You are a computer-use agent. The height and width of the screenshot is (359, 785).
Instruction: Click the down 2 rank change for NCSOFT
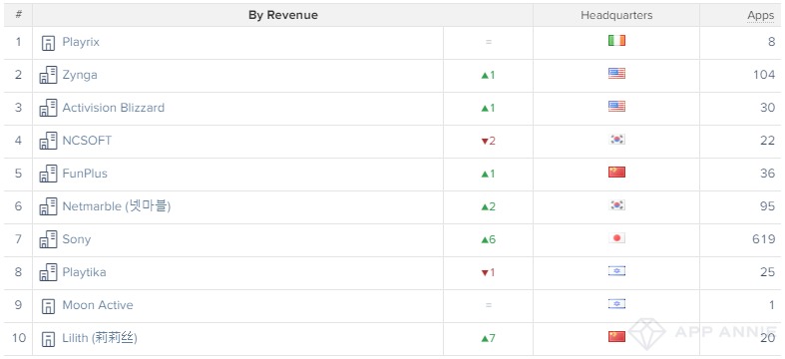tap(488, 141)
